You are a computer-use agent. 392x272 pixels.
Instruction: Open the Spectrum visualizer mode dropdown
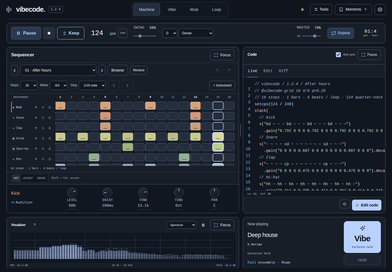[x=181, y=225]
